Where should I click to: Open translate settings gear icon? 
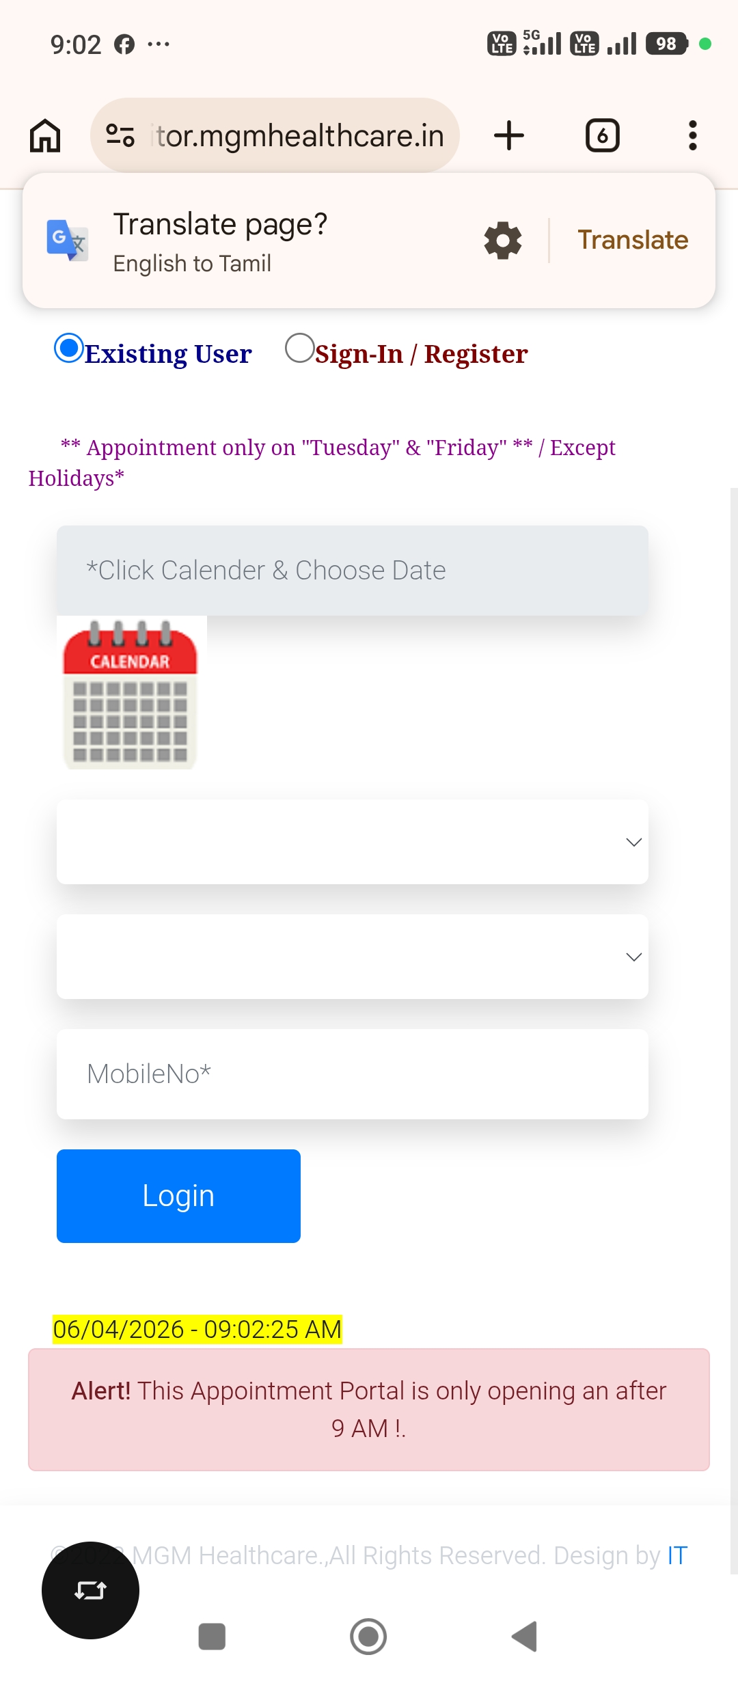pos(503,241)
